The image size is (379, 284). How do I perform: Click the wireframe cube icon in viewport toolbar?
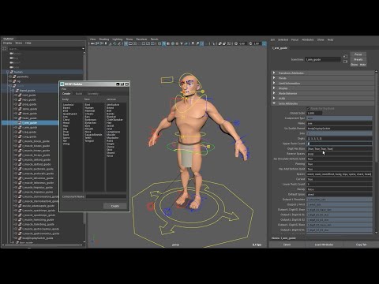coord(159,43)
